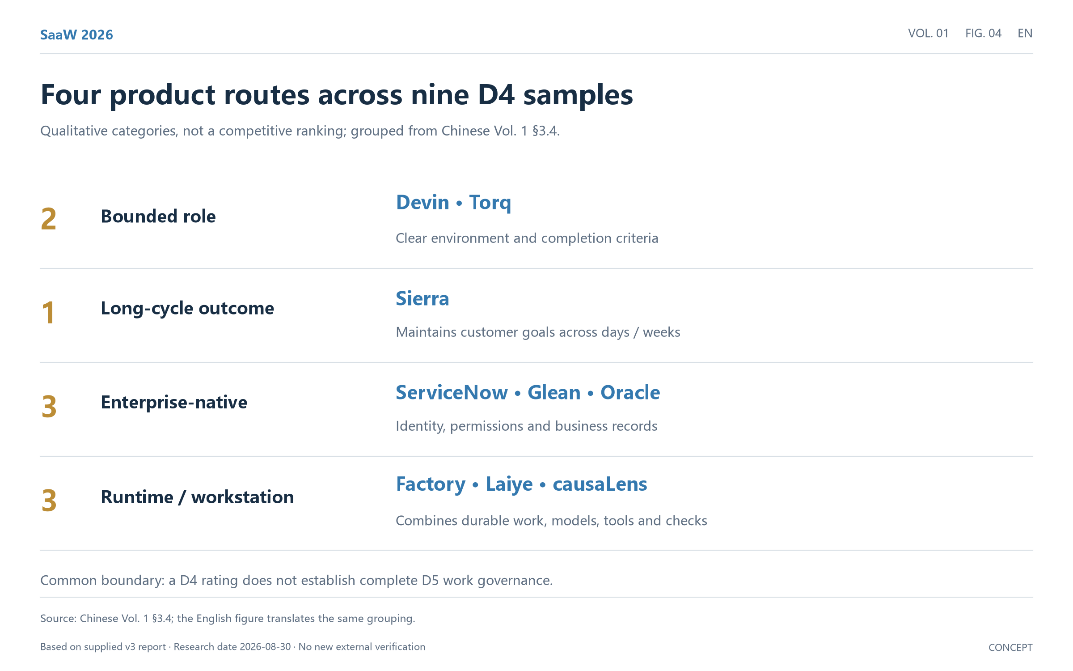Click 'Identity, permissions and business records'

click(x=527, y=426)
